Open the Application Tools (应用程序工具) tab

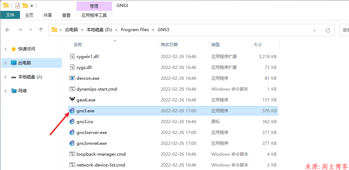tap(94, 15)
